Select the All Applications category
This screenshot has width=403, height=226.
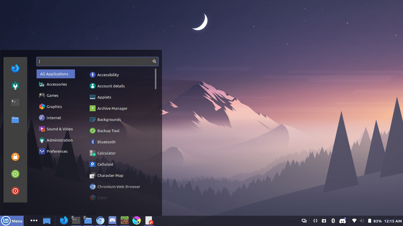tap(56, 74)
